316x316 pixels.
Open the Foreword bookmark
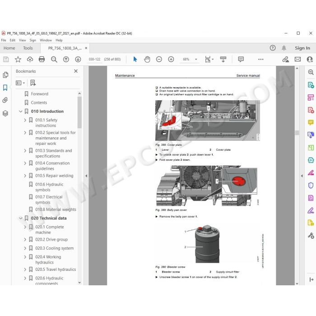40,94
